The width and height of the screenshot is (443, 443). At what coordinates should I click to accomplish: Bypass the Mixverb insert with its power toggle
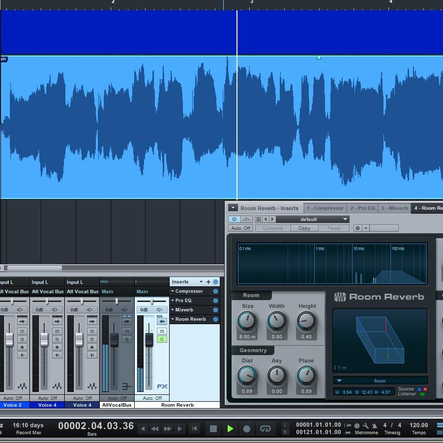point(215,310)
